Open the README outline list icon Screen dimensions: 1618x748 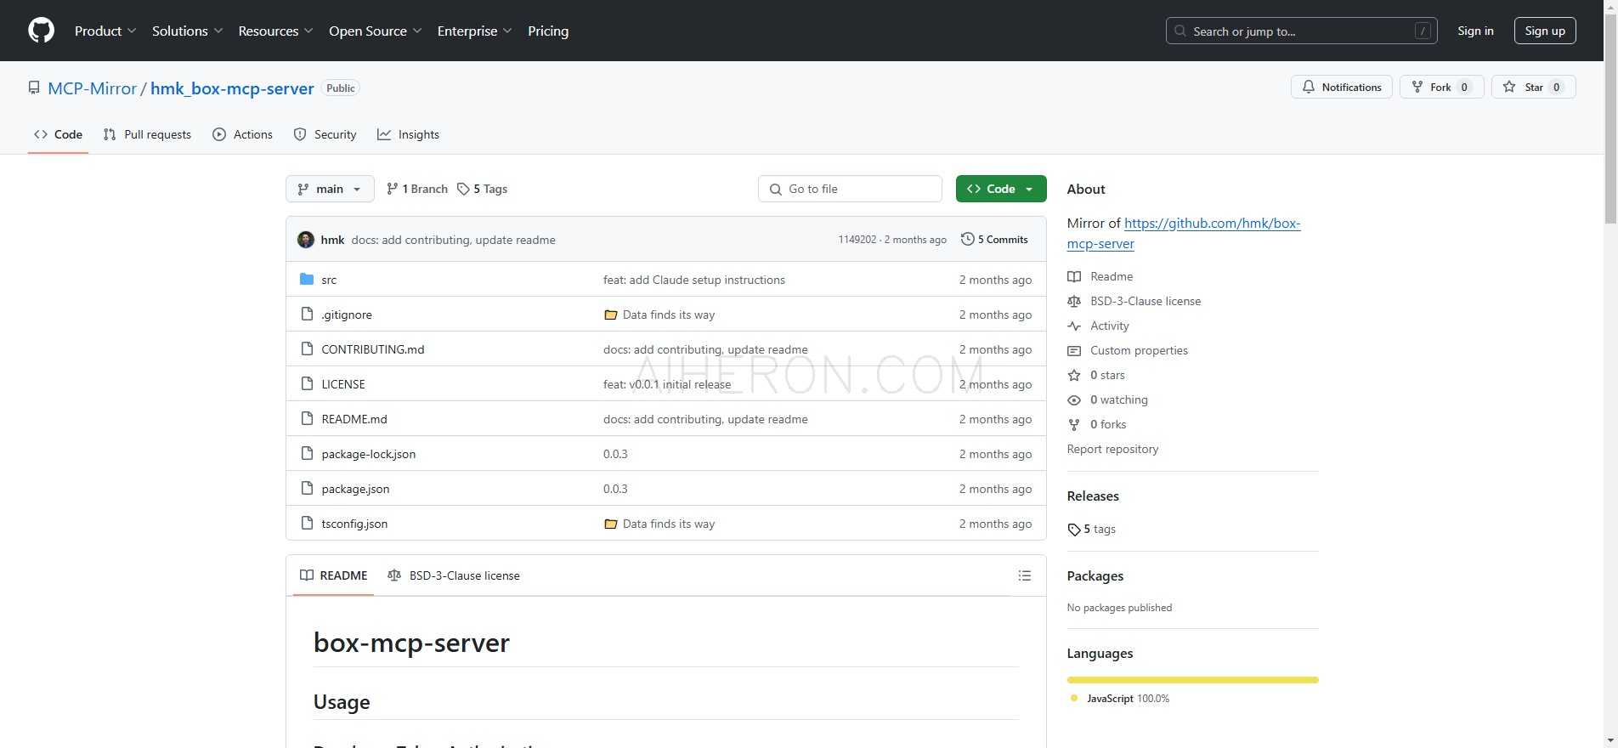pos(1025,575)
